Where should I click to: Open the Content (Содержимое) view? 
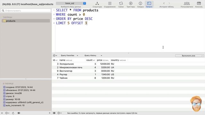coord(110,4)
